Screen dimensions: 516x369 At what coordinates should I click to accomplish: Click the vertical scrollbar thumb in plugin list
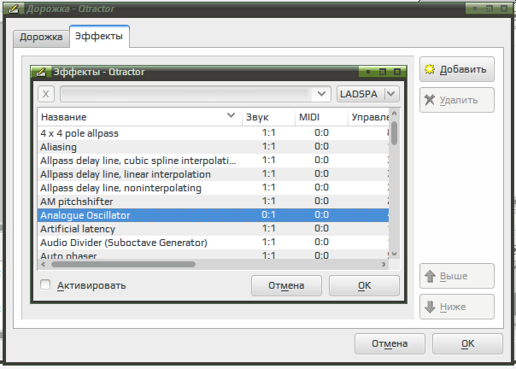coord(394,133)
